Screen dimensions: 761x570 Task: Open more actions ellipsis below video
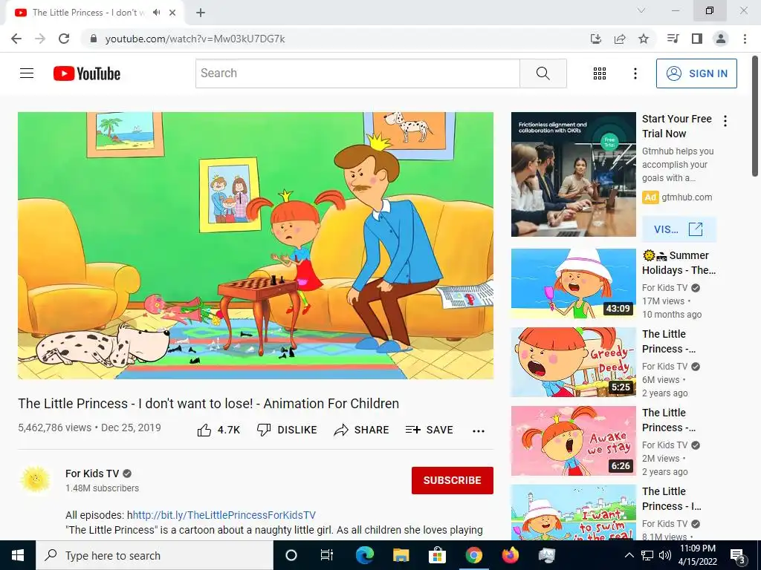tap(479, 431)
